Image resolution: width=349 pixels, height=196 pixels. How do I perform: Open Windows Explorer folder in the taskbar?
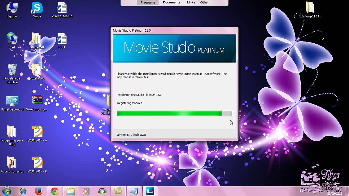pos(70,191)
